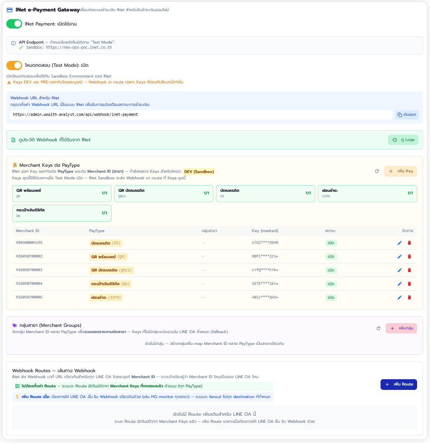430x443 pixels.
Task: Click the เพิ่ม Key button
Action: (400, 171)
